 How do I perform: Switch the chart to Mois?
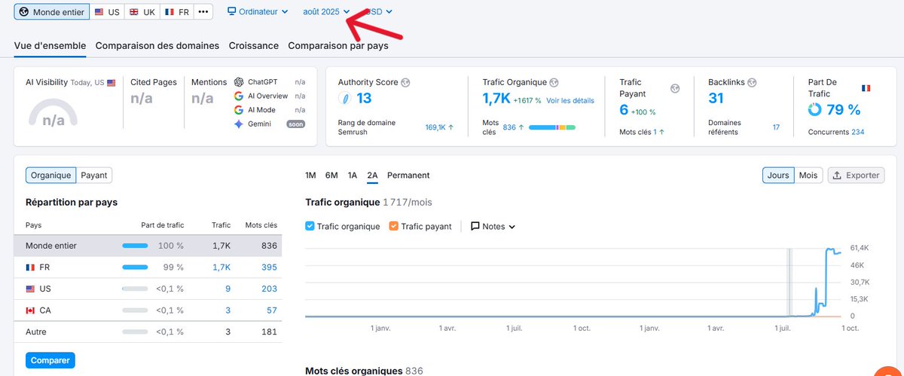808,175
